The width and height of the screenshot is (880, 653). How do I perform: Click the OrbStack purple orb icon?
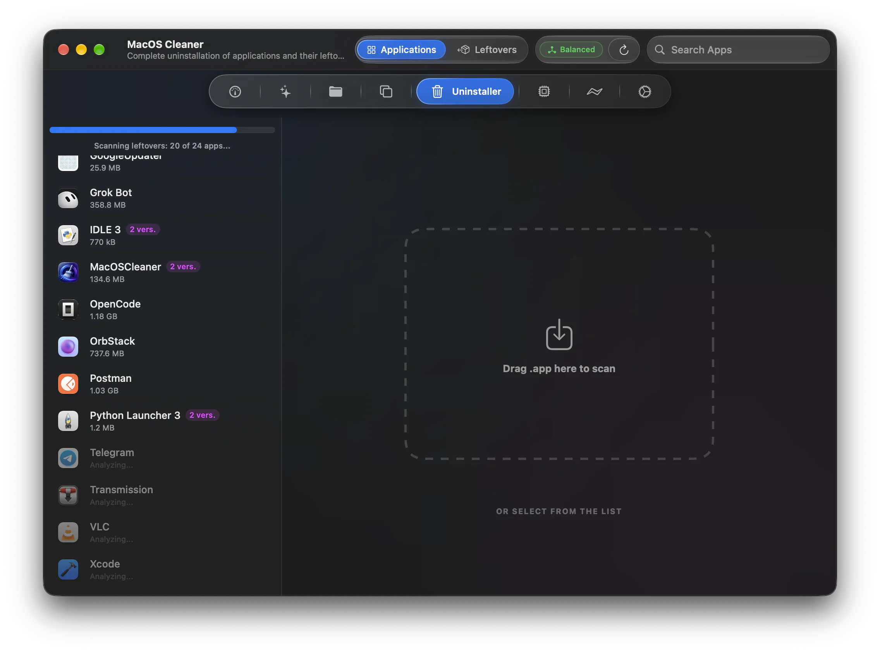tap(68, 347)
